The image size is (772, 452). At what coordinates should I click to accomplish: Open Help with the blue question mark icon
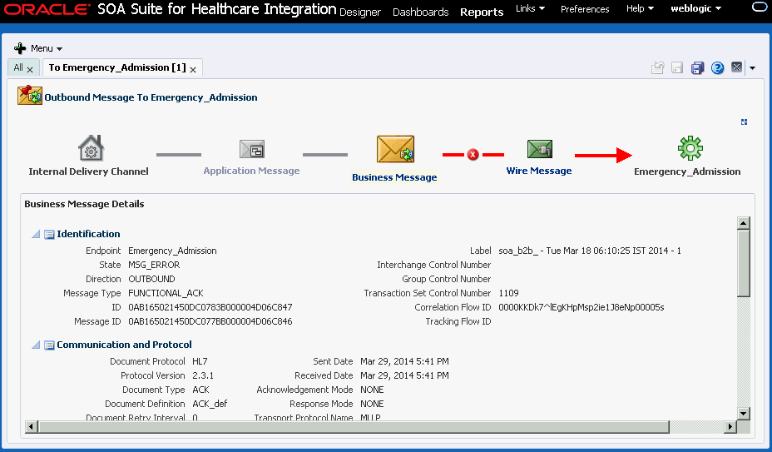(717, 67)
